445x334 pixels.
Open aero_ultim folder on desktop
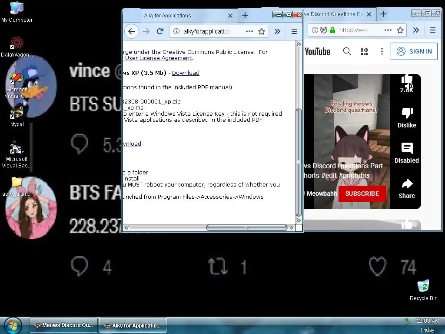coord(17,187)
